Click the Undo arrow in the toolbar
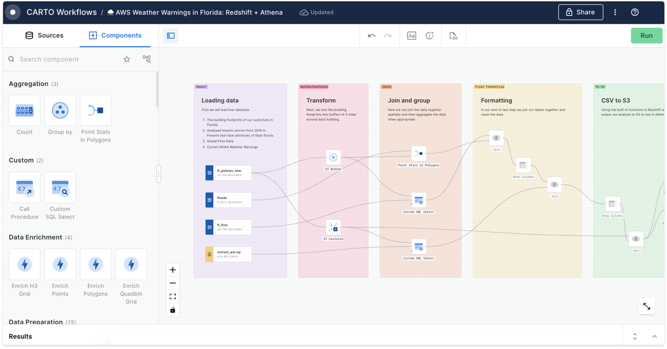This screenshot has width=667, height=349. point(371,36)
